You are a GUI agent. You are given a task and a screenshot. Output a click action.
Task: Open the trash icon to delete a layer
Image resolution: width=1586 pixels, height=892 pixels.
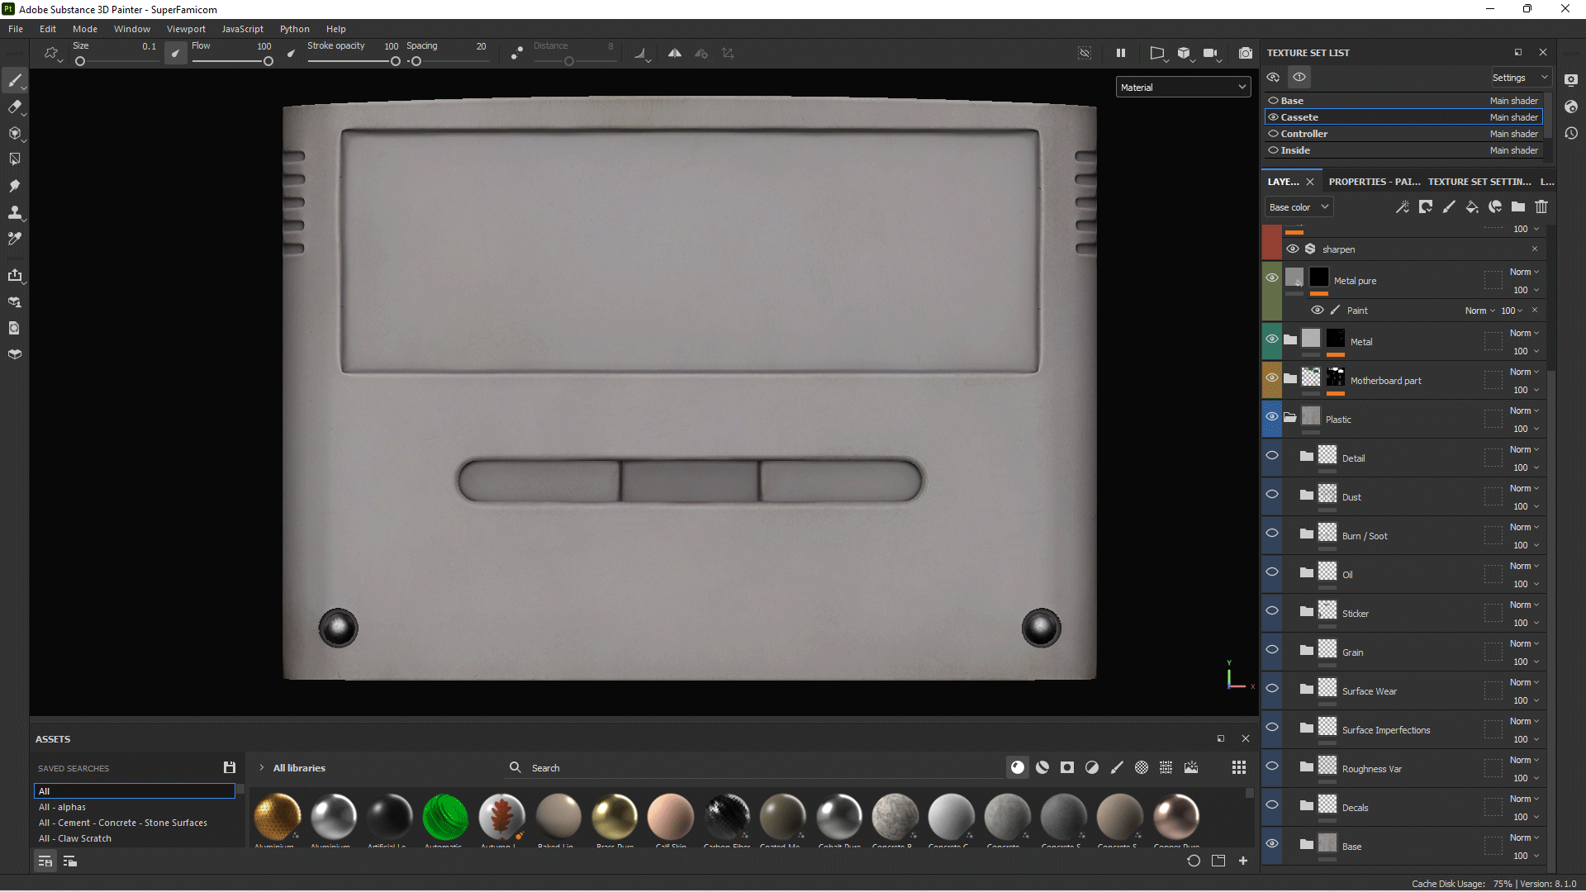[1541, 207]
